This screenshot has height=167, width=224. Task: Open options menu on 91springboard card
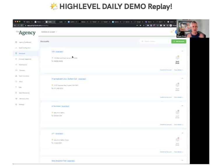click(x=182, y=78)
